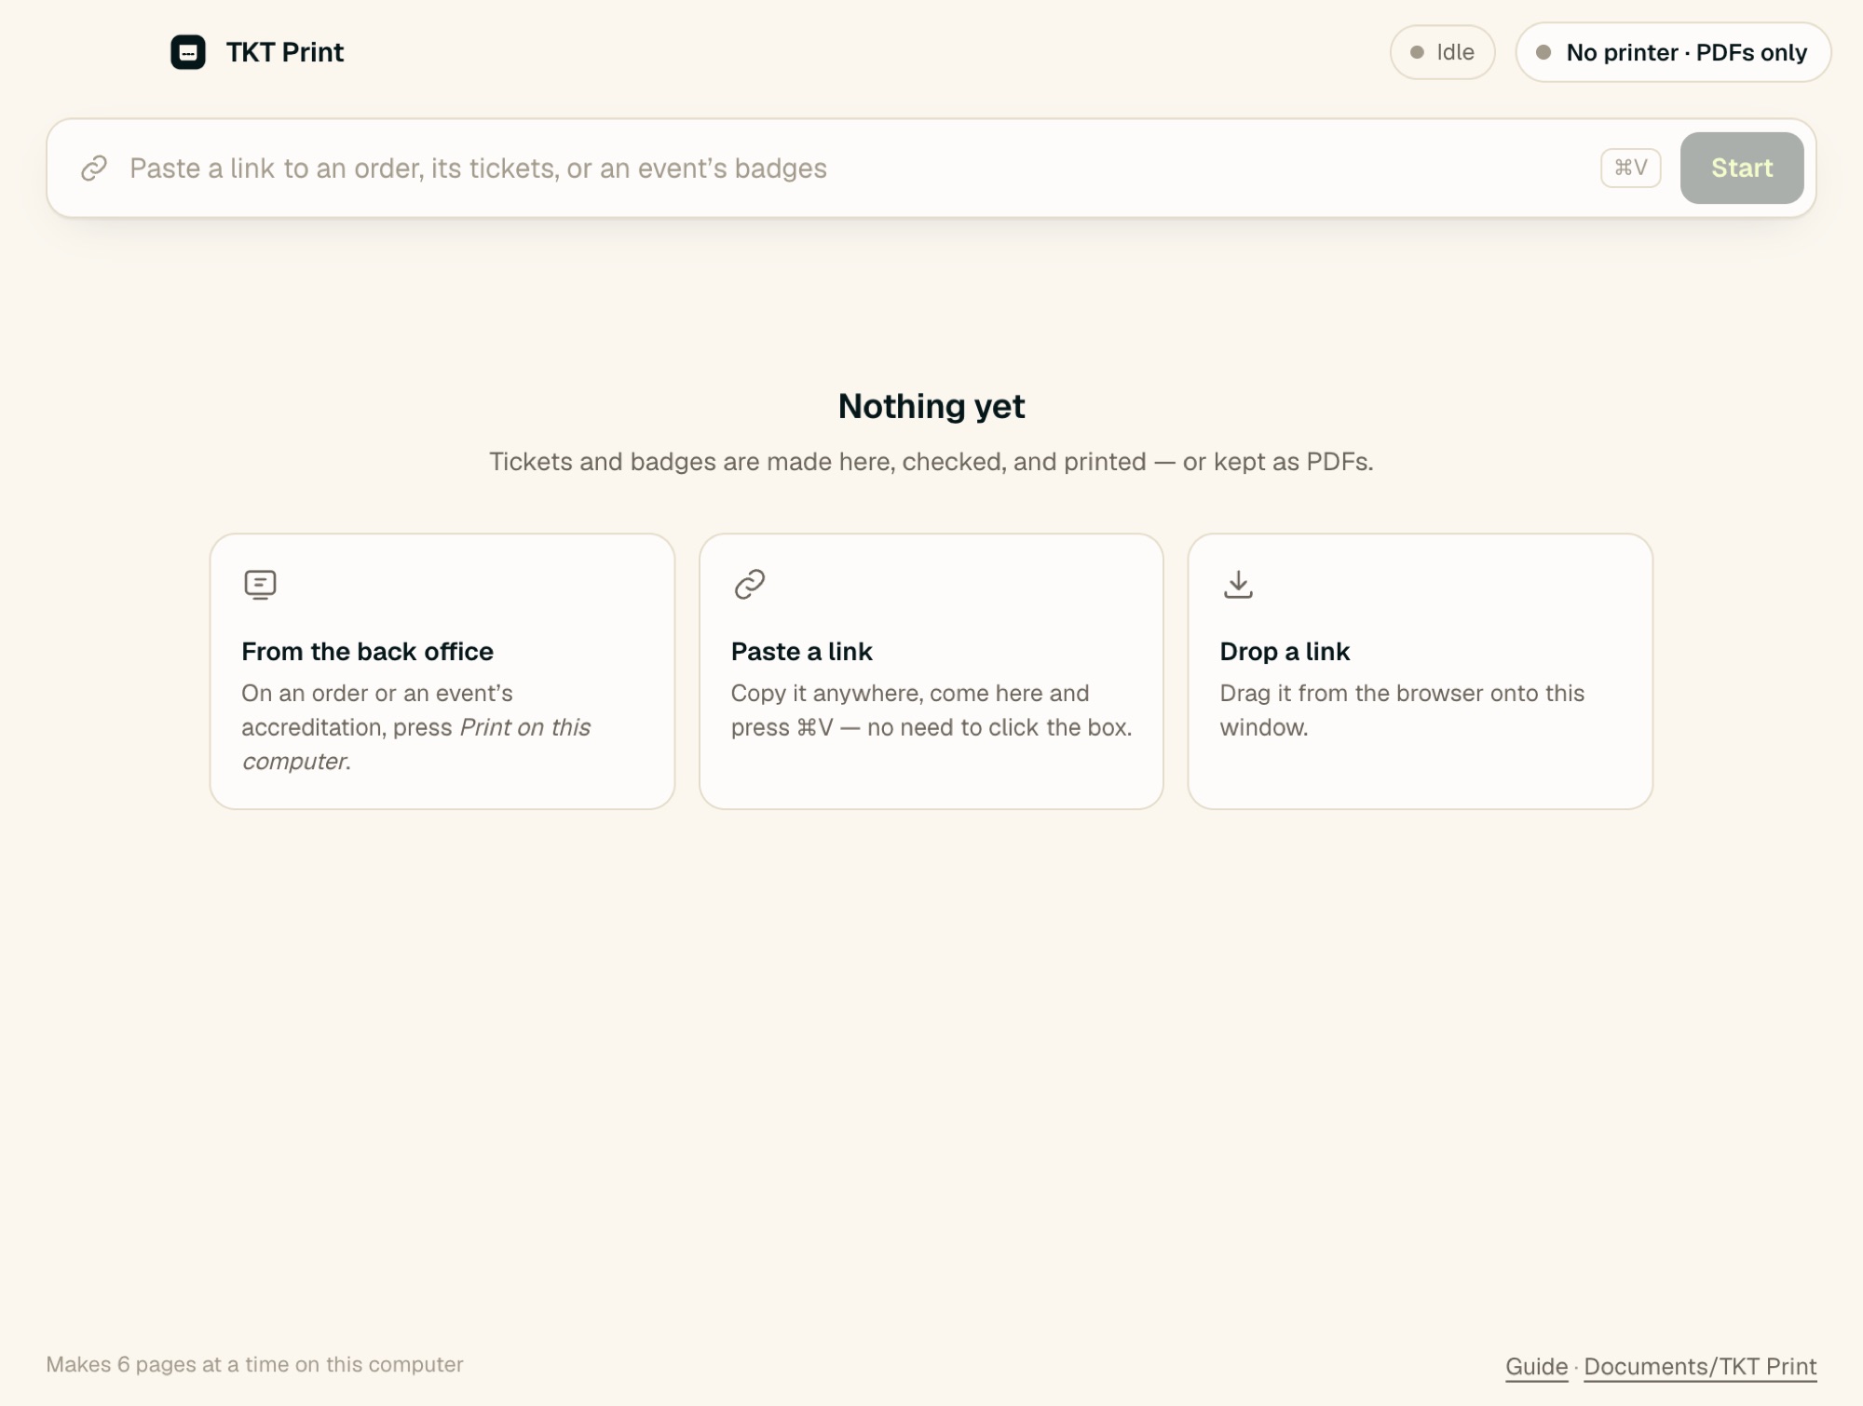Select the From the back office card
Image resolution: width=1863 pixels, height=1406 pixels.
coord(442,671)
